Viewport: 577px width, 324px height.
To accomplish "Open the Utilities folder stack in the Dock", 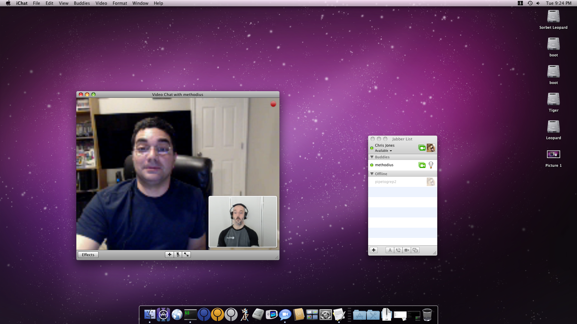I will coord(373,315).
